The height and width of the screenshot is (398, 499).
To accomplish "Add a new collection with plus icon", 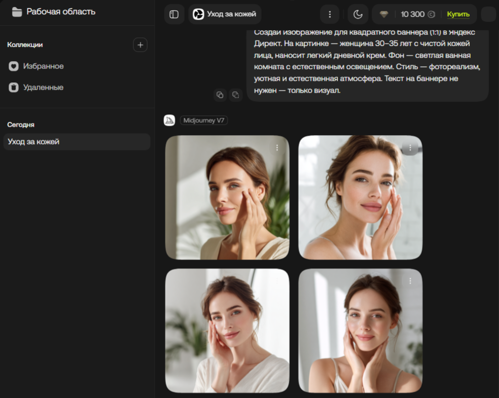I will (140, 45).
